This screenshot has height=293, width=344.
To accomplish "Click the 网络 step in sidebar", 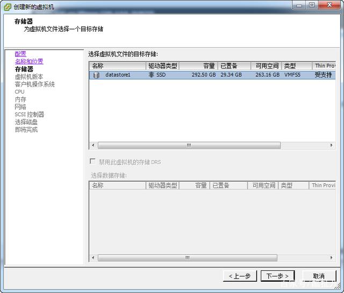I will point(20,107).
